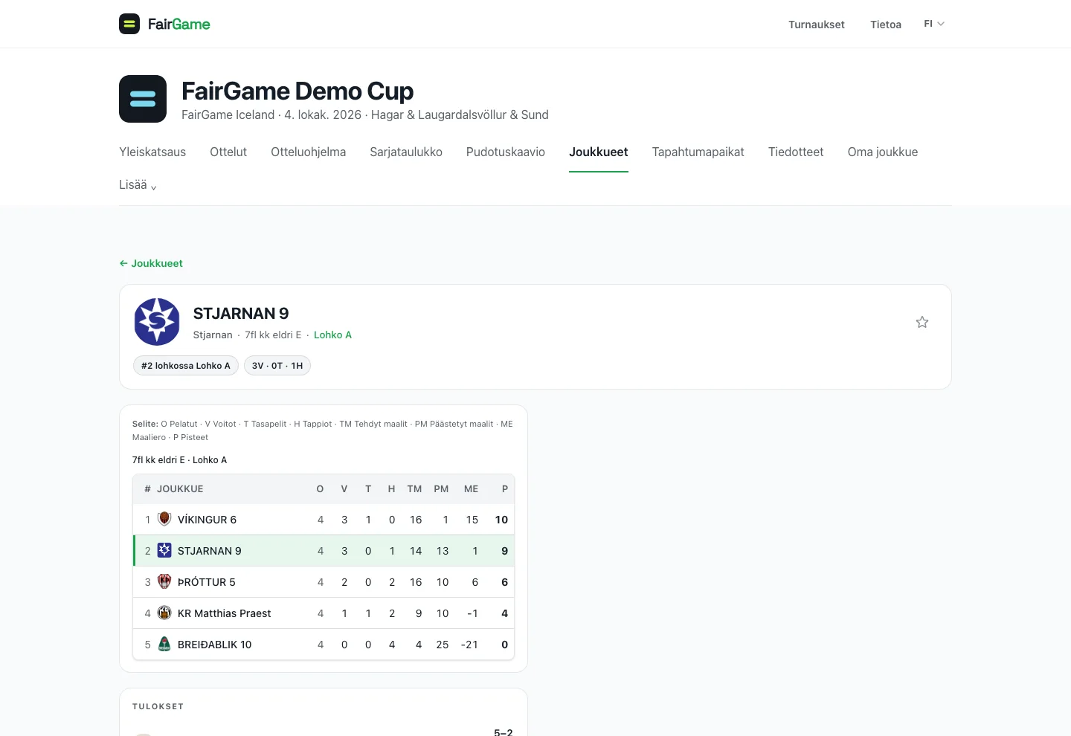This screenshot has height=736, width=1071.
Task: Open KR Matthias Praest team row
Action: 324,613
